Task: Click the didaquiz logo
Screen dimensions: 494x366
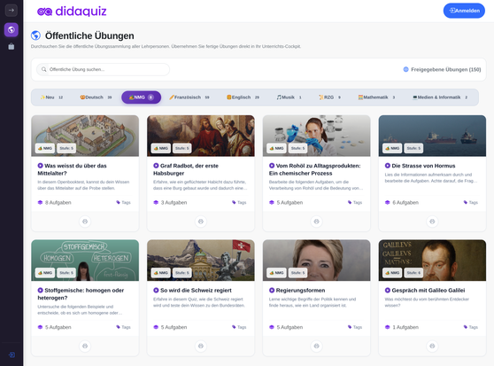Action: coord(72,12)
